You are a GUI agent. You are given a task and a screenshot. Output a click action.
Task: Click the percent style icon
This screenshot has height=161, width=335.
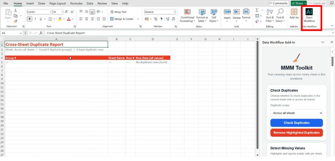point(155,19)
